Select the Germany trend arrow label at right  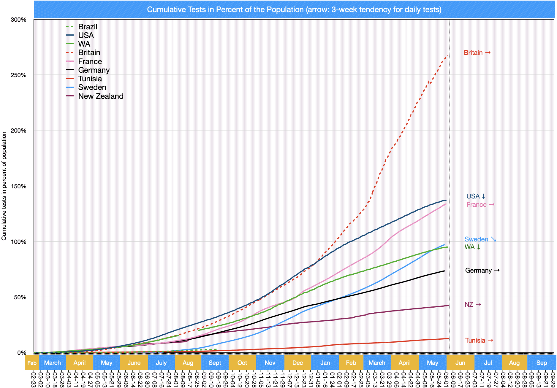pyautogui.click(x=482, y=271)
